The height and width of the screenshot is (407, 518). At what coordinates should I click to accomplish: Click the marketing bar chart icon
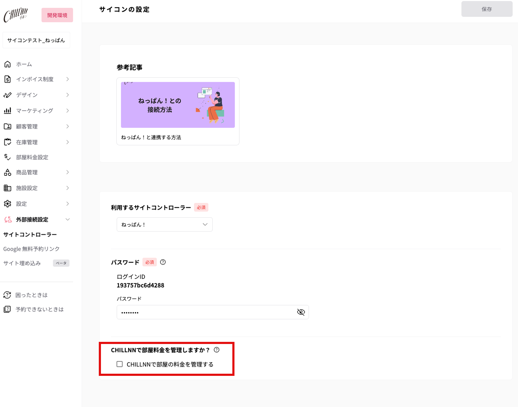click(8, 111)
